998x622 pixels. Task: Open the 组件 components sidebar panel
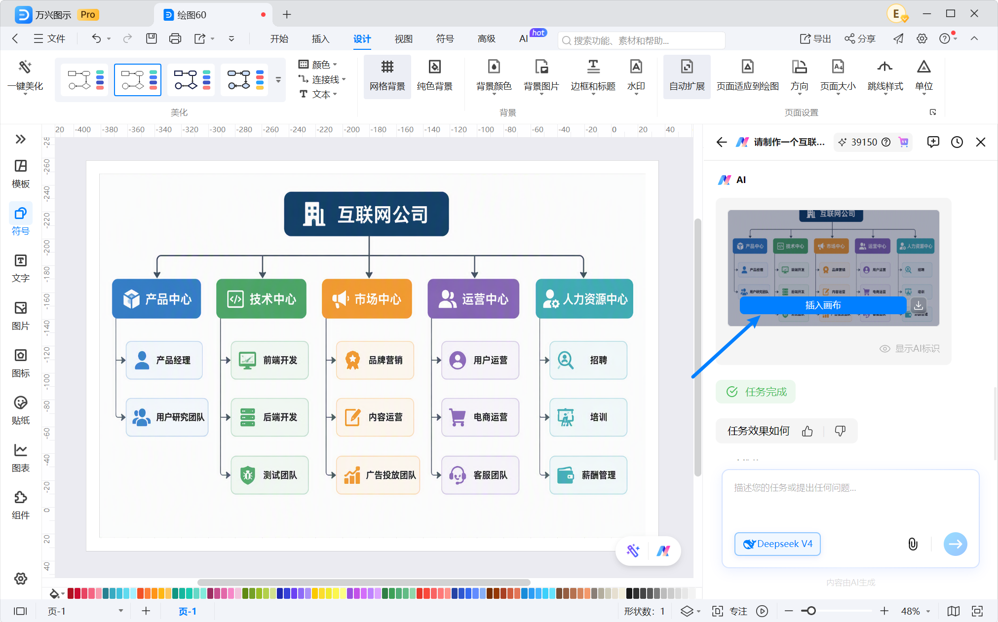[x=21, y=505]
